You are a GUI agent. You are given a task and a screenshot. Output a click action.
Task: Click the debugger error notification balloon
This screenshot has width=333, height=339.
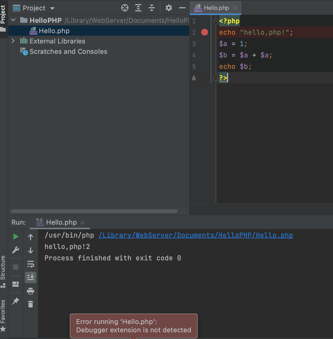coord(134,326)
